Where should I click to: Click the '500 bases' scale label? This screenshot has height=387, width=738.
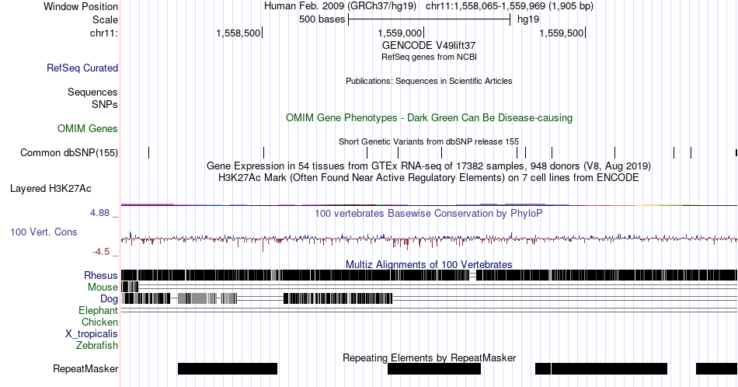click(x=322, y=19)
